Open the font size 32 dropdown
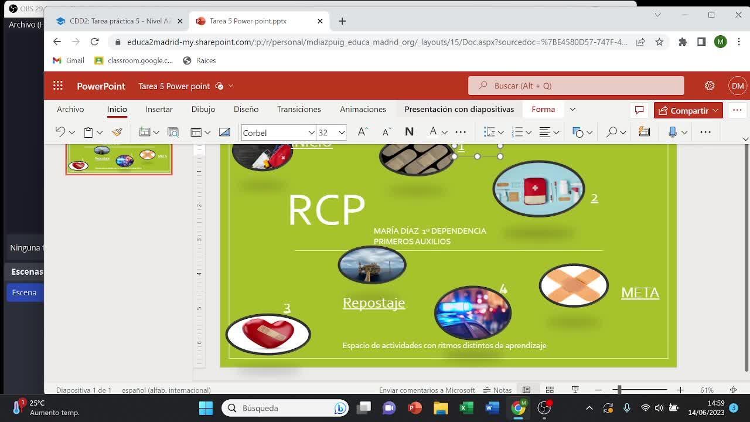Screen dimensions: 750x422 [342, 132]
